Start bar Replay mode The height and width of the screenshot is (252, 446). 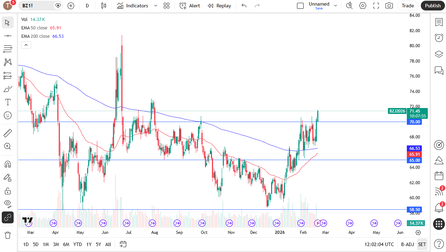click(219, 6)
